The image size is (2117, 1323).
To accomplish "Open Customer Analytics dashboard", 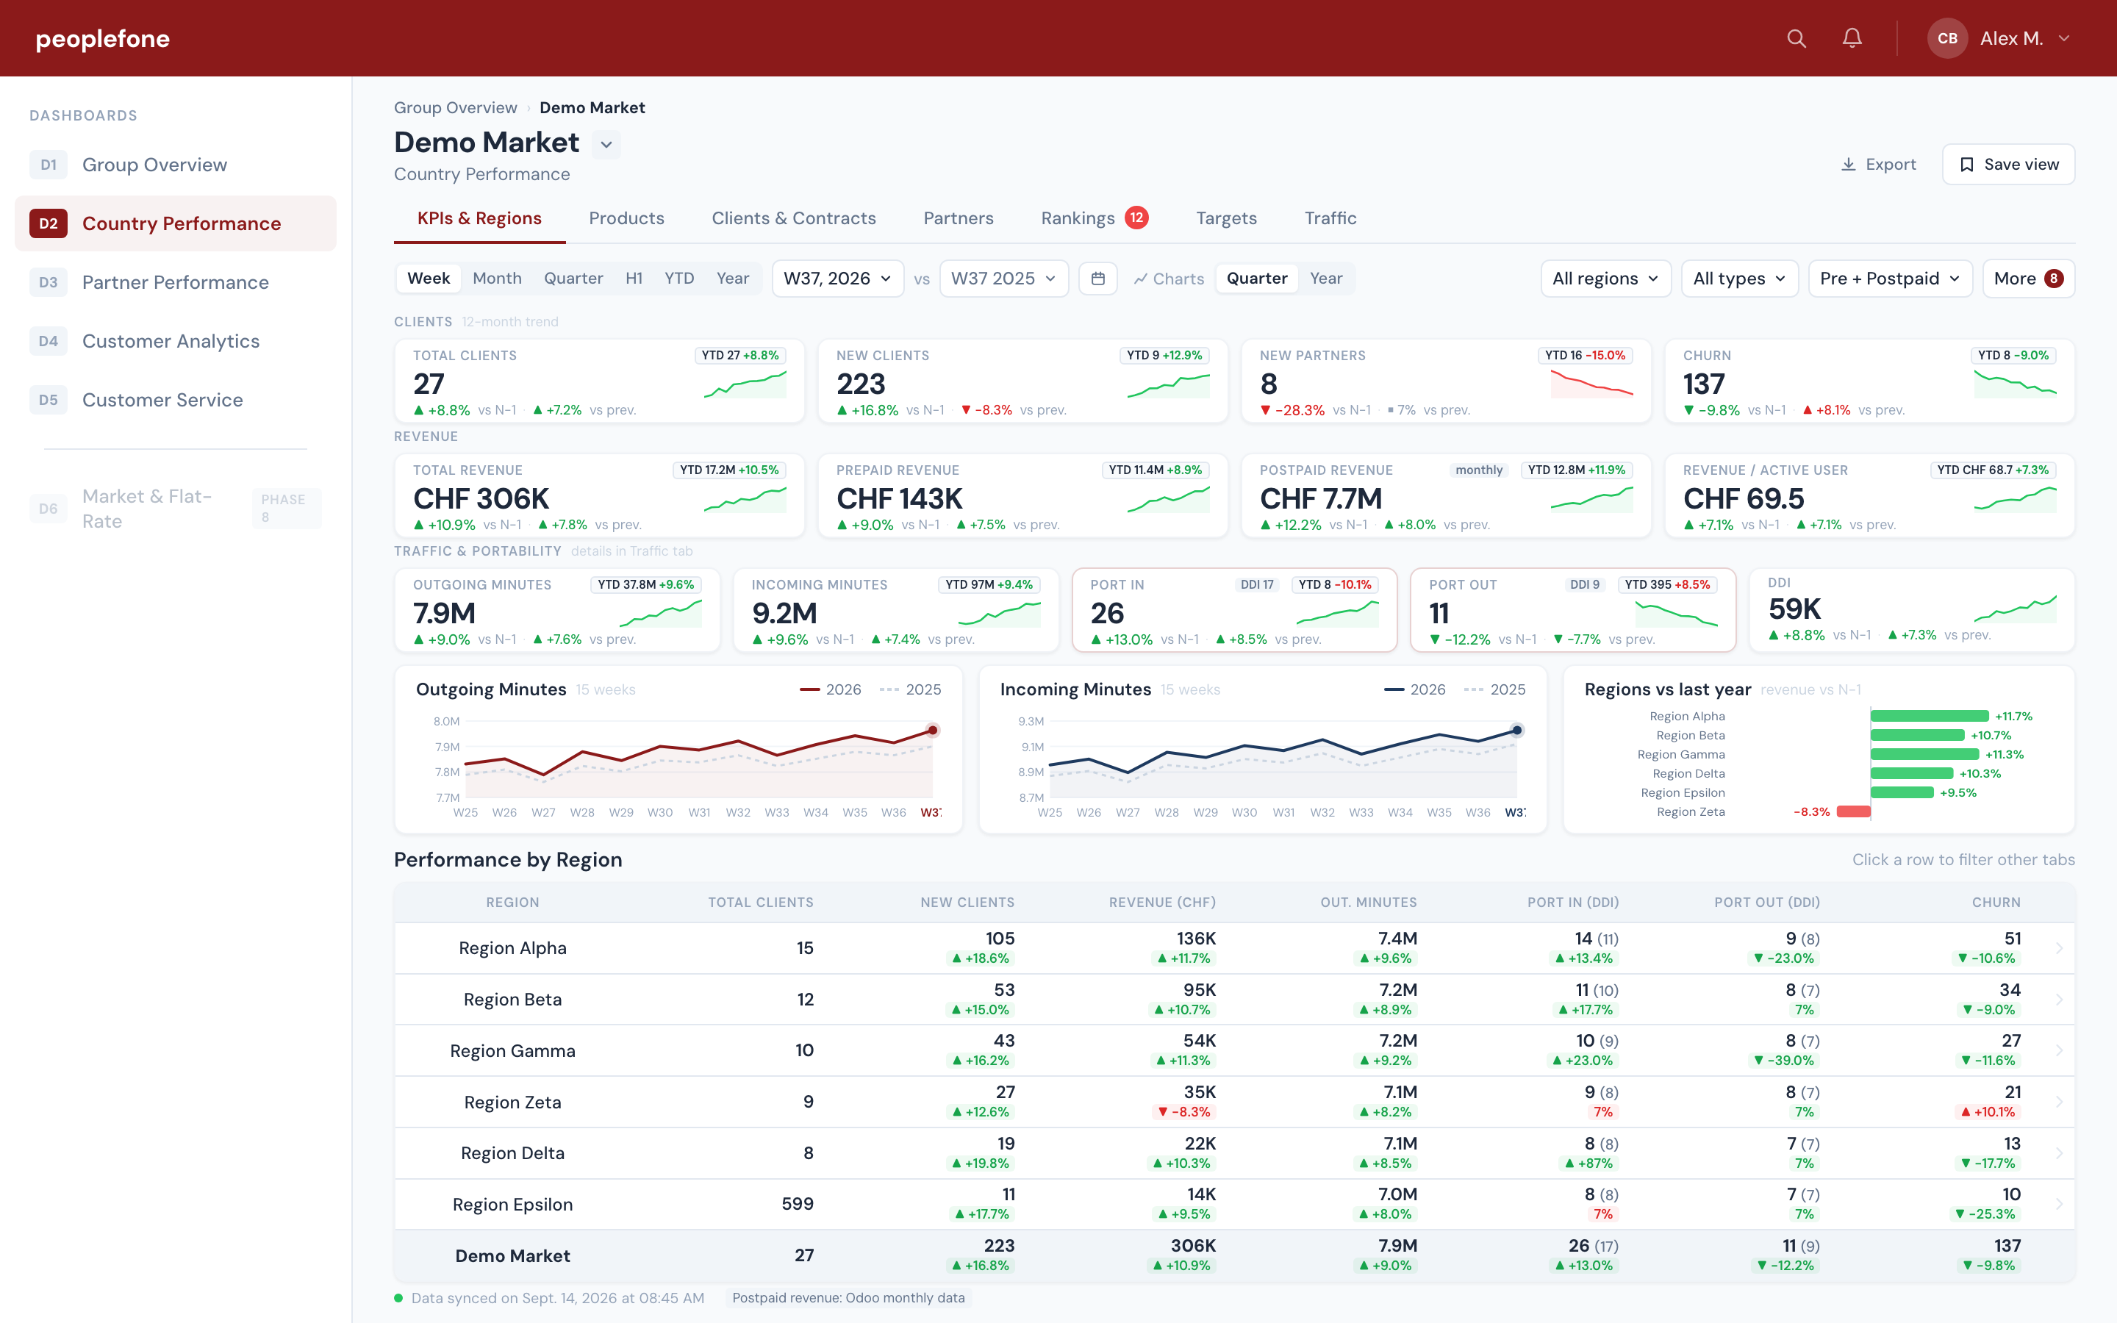I will [x=175, y=341].
